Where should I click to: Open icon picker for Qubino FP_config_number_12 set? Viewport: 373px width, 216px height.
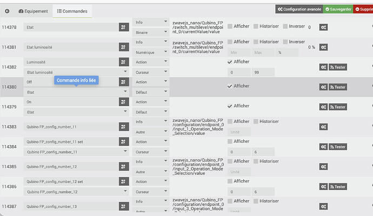[124, 181]
